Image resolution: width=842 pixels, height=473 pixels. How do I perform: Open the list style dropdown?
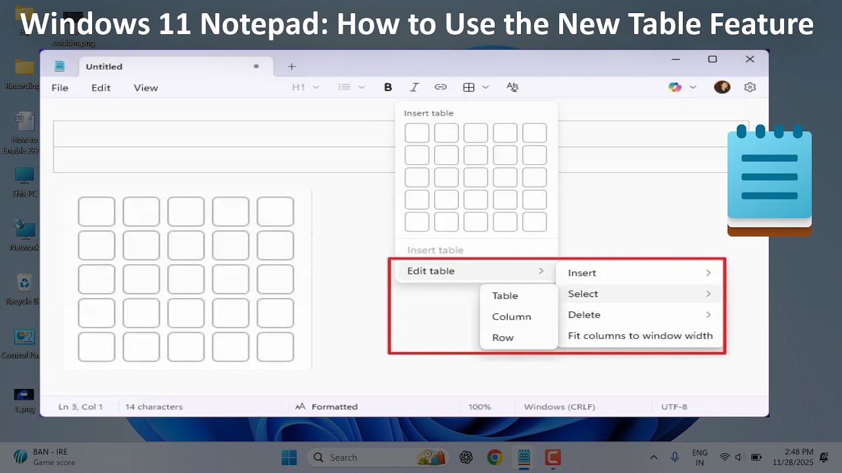(351, 87)
